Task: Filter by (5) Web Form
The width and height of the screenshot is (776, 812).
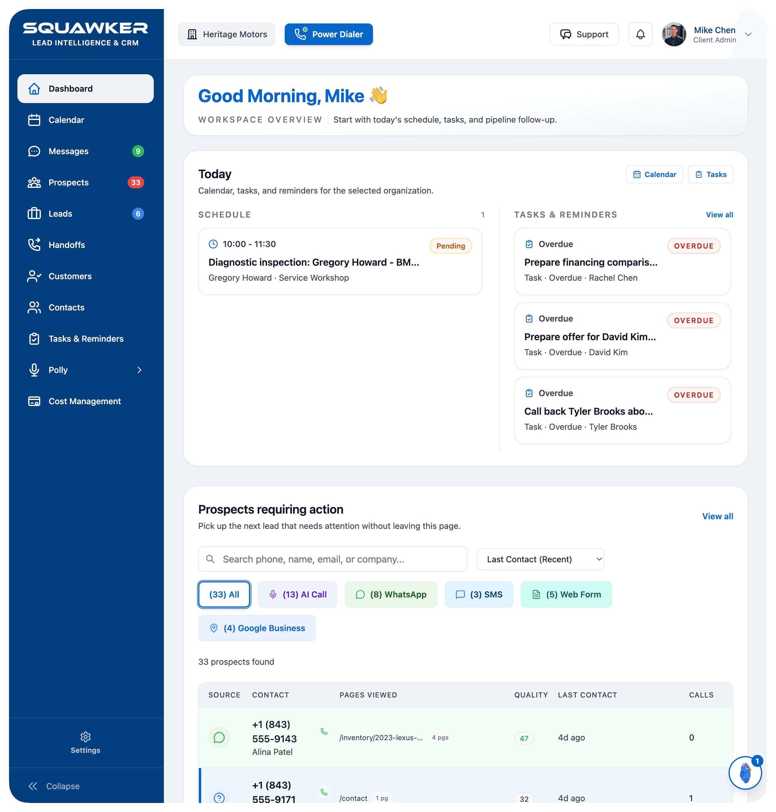Action: click(566, 594)
